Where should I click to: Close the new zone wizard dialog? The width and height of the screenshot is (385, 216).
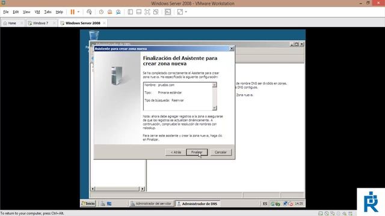pos(231,49)
